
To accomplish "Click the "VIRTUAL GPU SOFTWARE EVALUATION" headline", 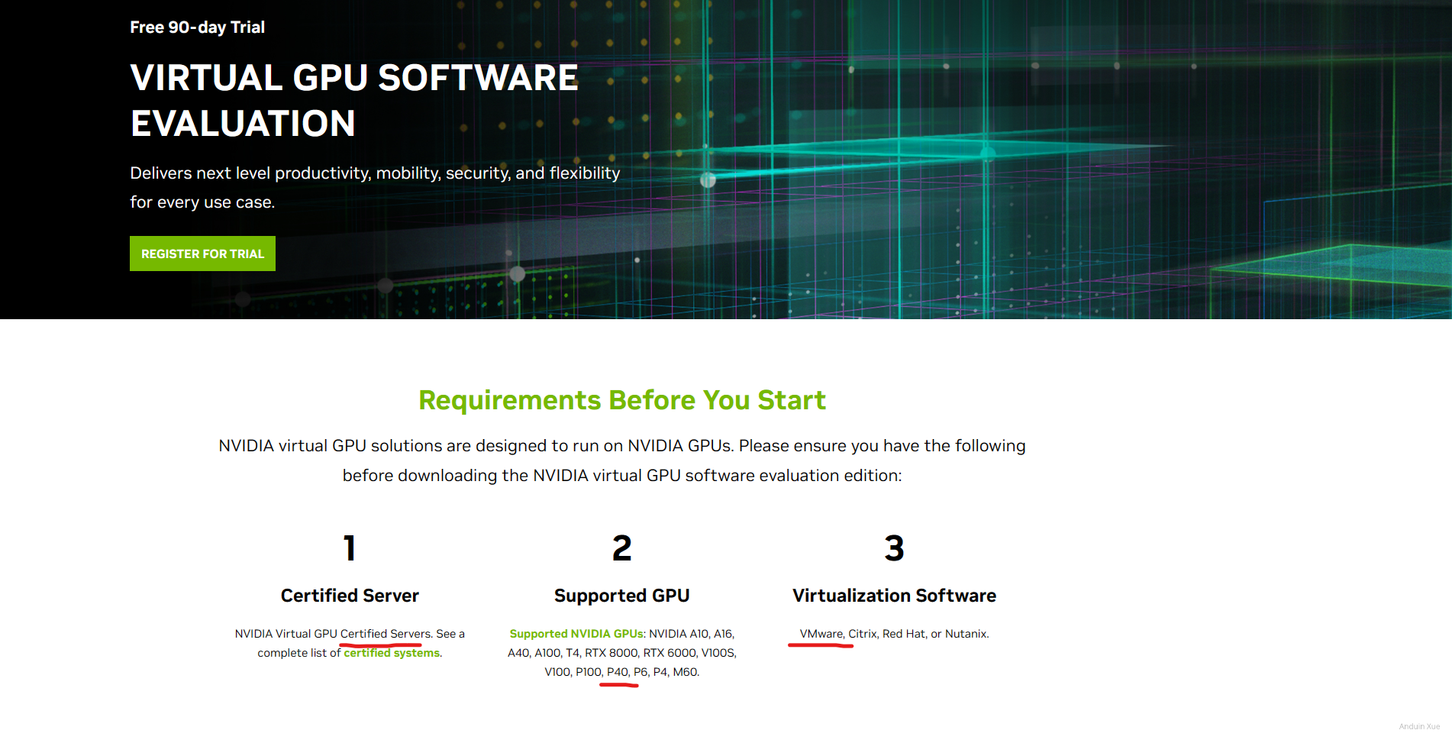I will click(353, 100).
